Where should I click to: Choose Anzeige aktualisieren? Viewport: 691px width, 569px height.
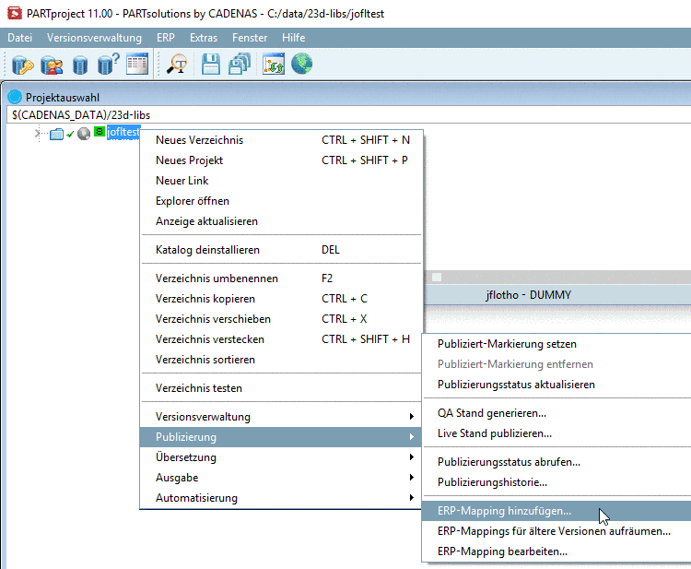pyautogui.click(x=281, y=221)
